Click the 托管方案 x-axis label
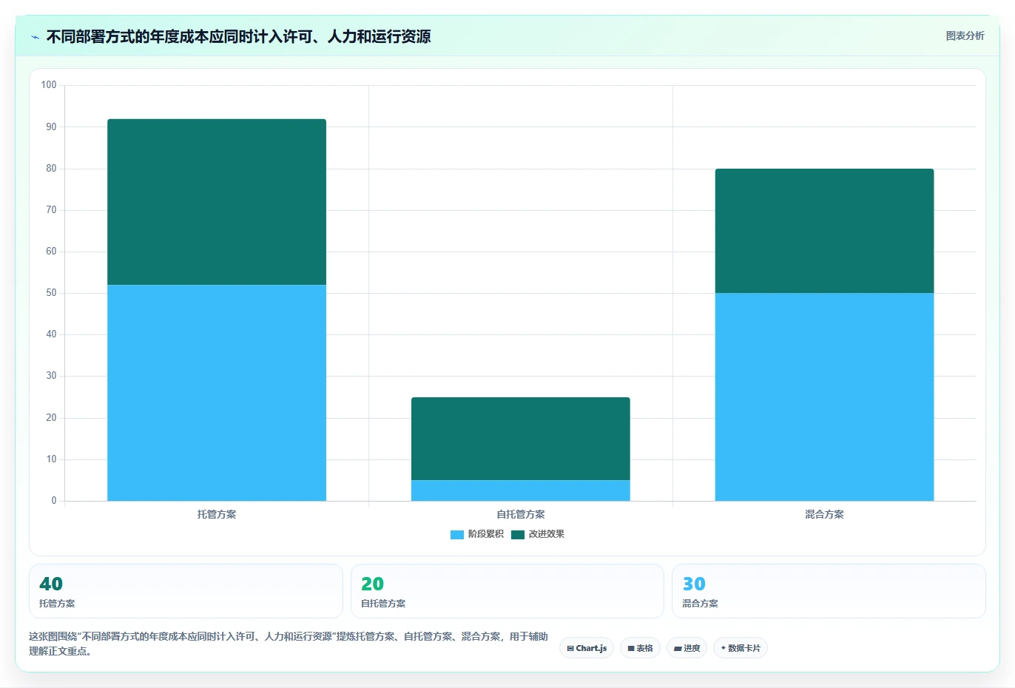 point(217,514)
